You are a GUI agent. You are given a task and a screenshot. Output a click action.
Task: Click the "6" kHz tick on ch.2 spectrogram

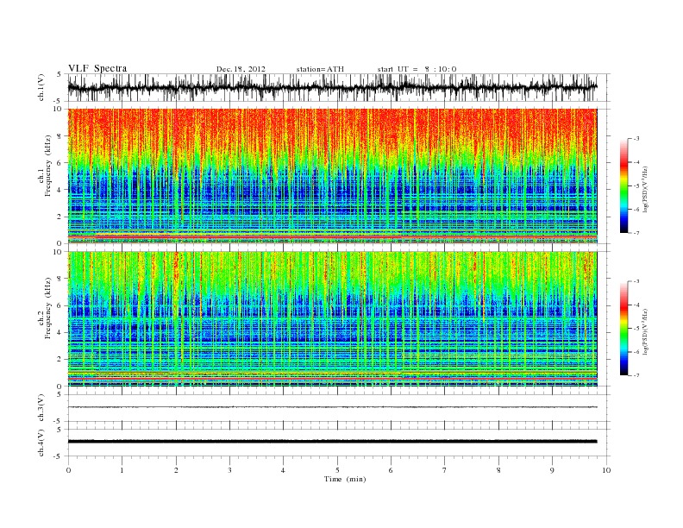[60, 305]
